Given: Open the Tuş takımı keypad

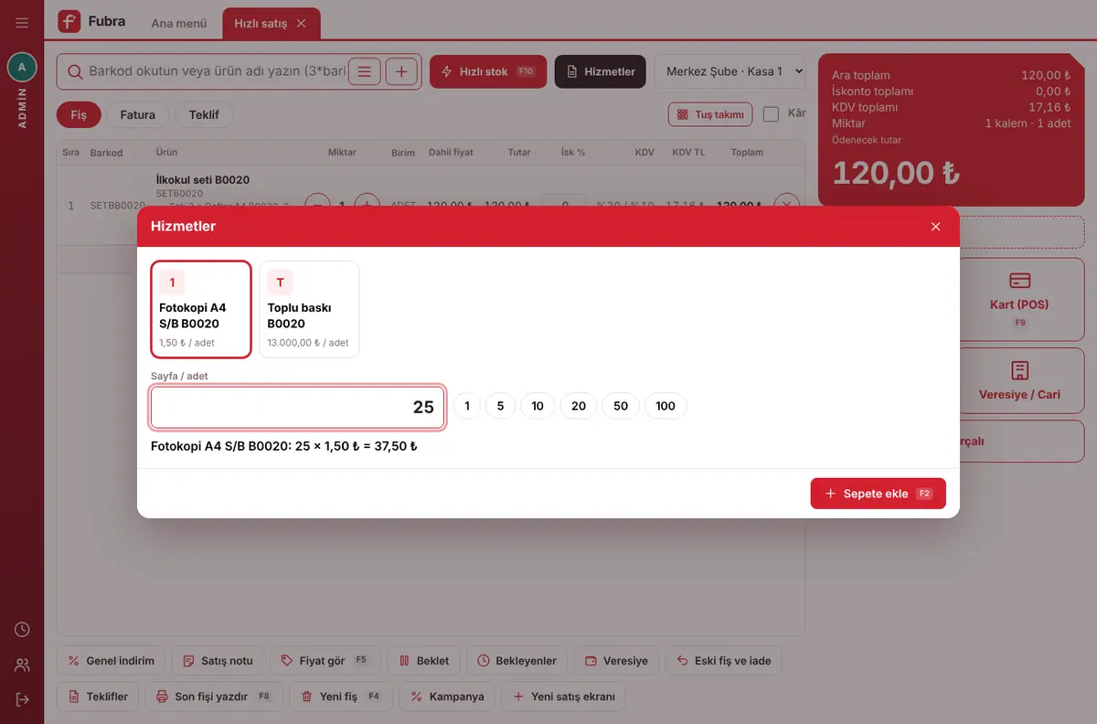Looking at the screenshot, I should pos(710,114).
